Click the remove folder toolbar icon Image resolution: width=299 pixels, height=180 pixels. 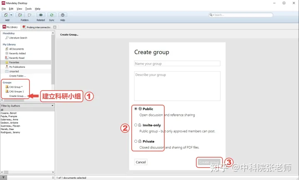click(29, 15)
